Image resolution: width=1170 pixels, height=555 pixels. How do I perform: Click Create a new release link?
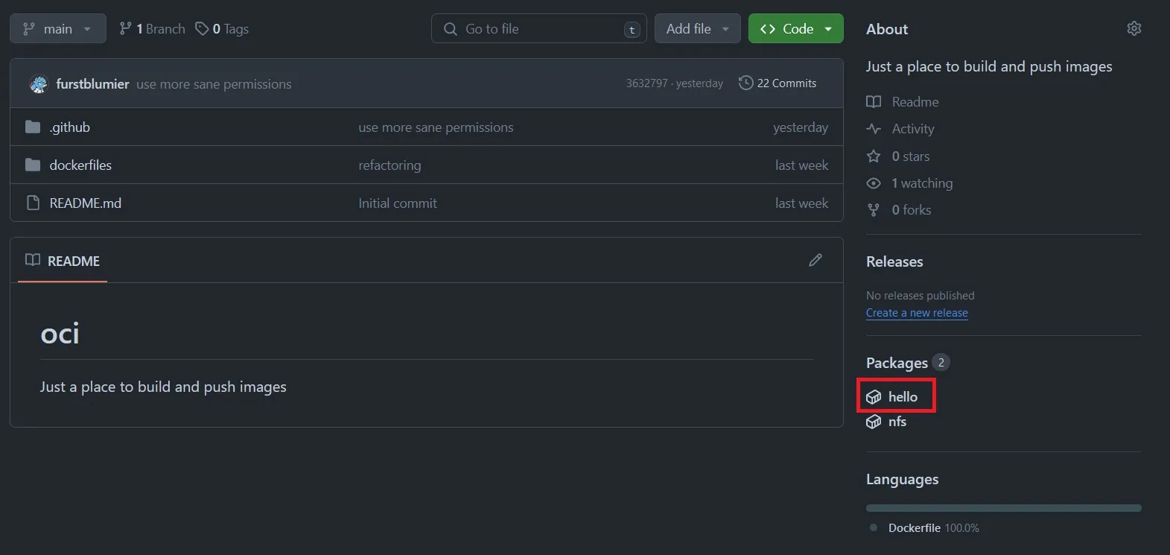[x=917, y=313]
